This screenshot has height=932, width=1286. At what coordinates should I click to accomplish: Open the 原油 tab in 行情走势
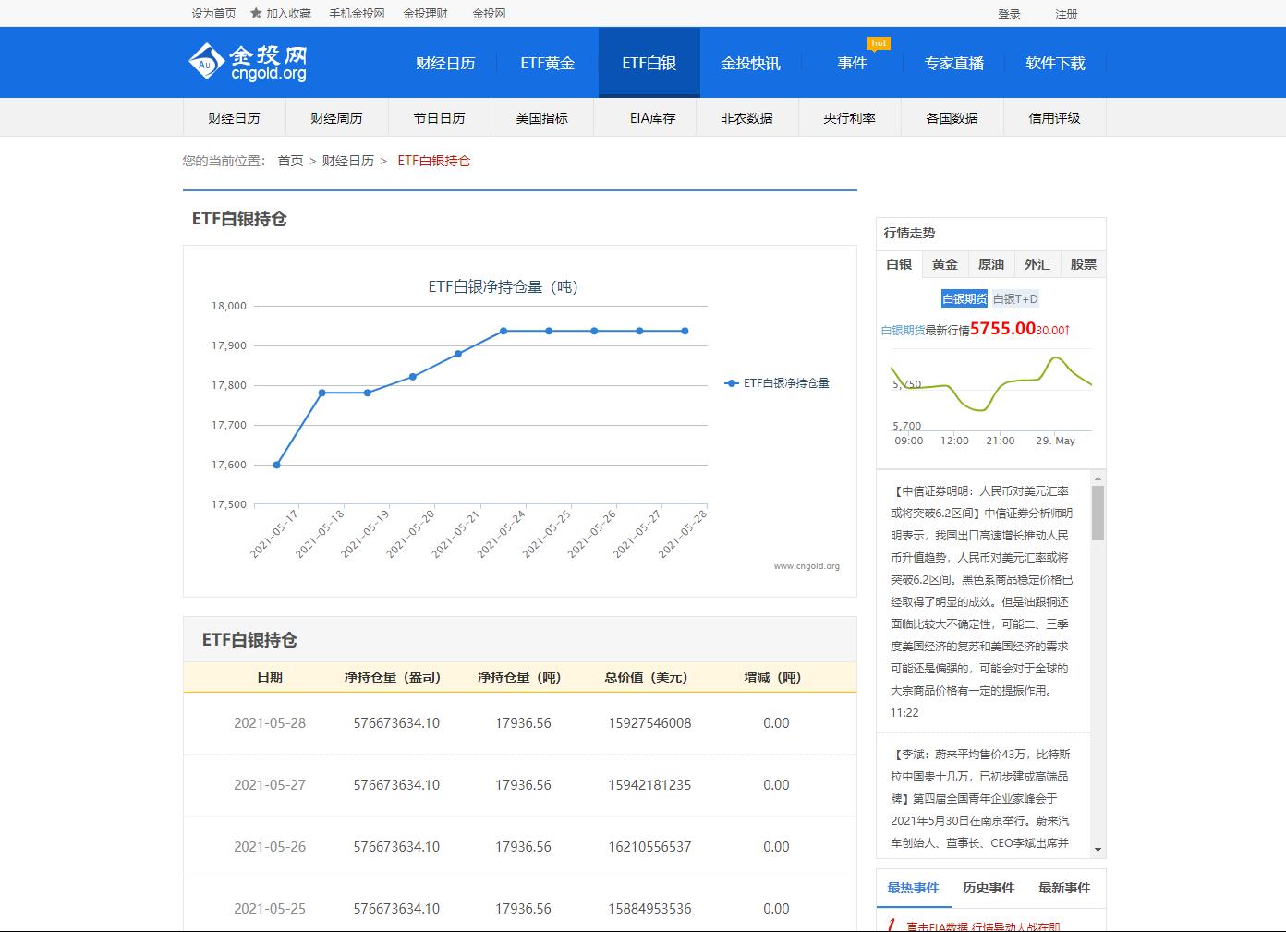pyautogui.click(x=990, y=264)
